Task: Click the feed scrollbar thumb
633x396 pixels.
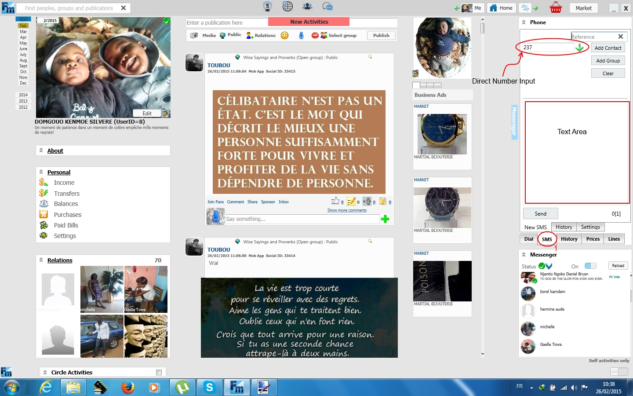Action: point(483,28)
